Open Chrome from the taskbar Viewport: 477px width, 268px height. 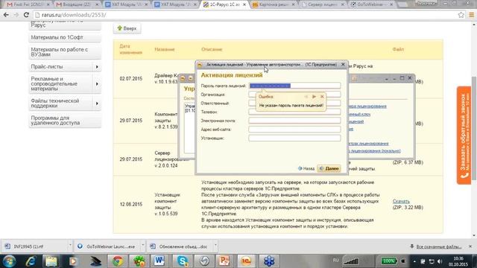tap(118, 261)
